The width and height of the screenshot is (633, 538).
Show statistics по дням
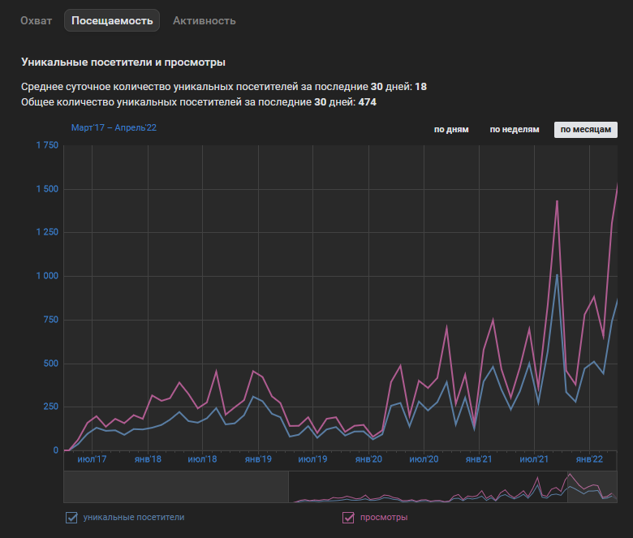(x=451, y=130)
